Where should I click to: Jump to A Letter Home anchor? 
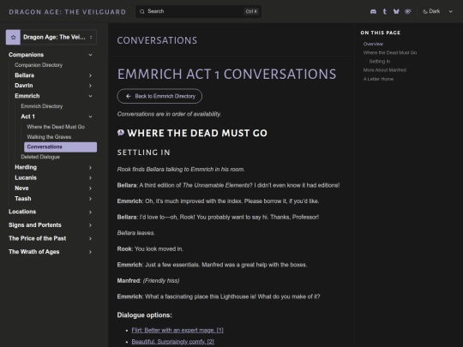coord(378,79)
